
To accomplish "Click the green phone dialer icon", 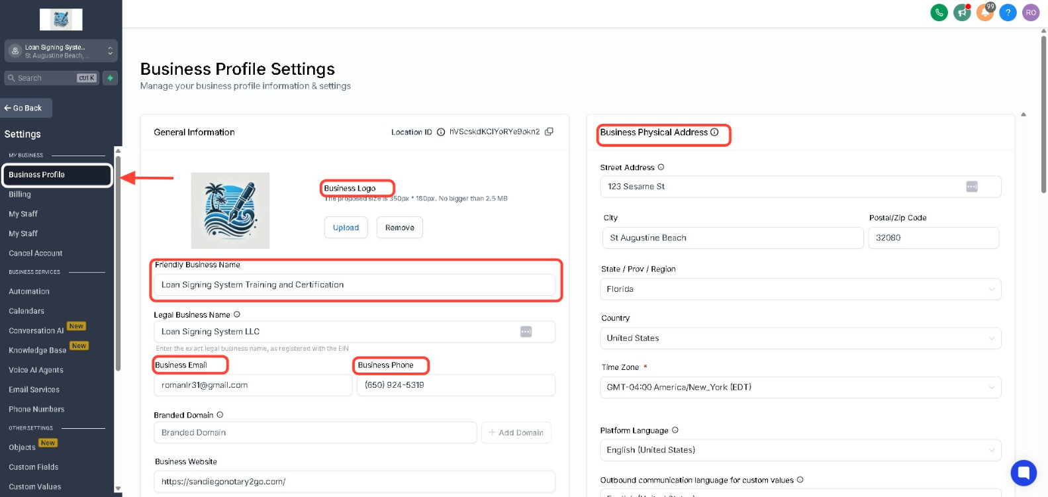I will [x=939, y=13].
